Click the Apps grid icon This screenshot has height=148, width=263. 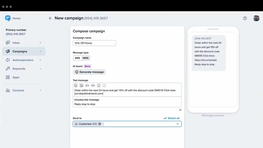point(8,77)
